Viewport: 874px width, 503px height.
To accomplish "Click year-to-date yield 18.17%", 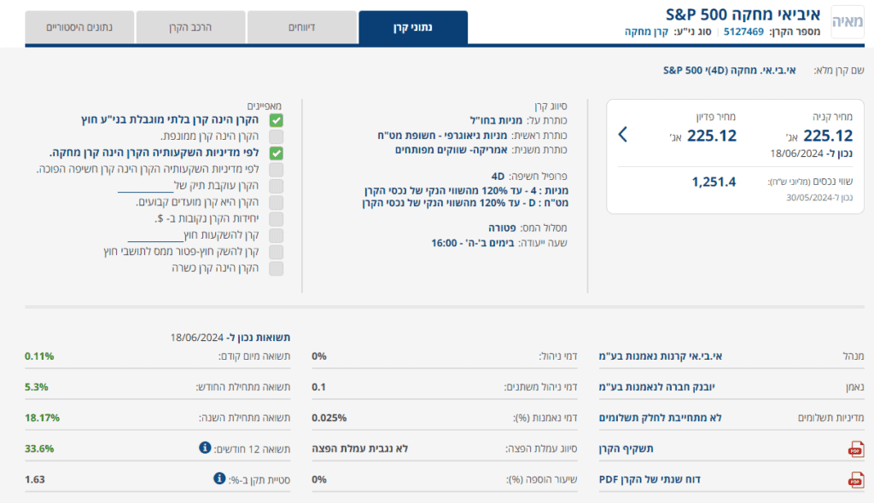I will coord(42,417).
